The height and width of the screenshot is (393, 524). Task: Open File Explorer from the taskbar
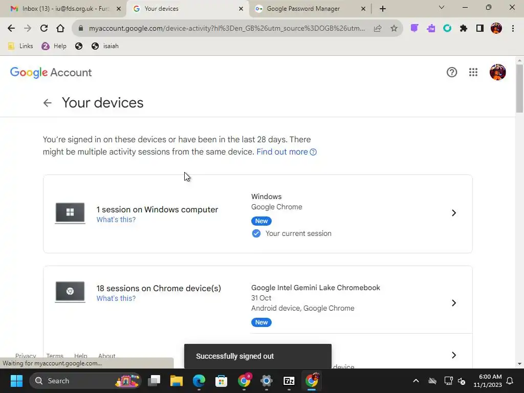tap(177, 381)
